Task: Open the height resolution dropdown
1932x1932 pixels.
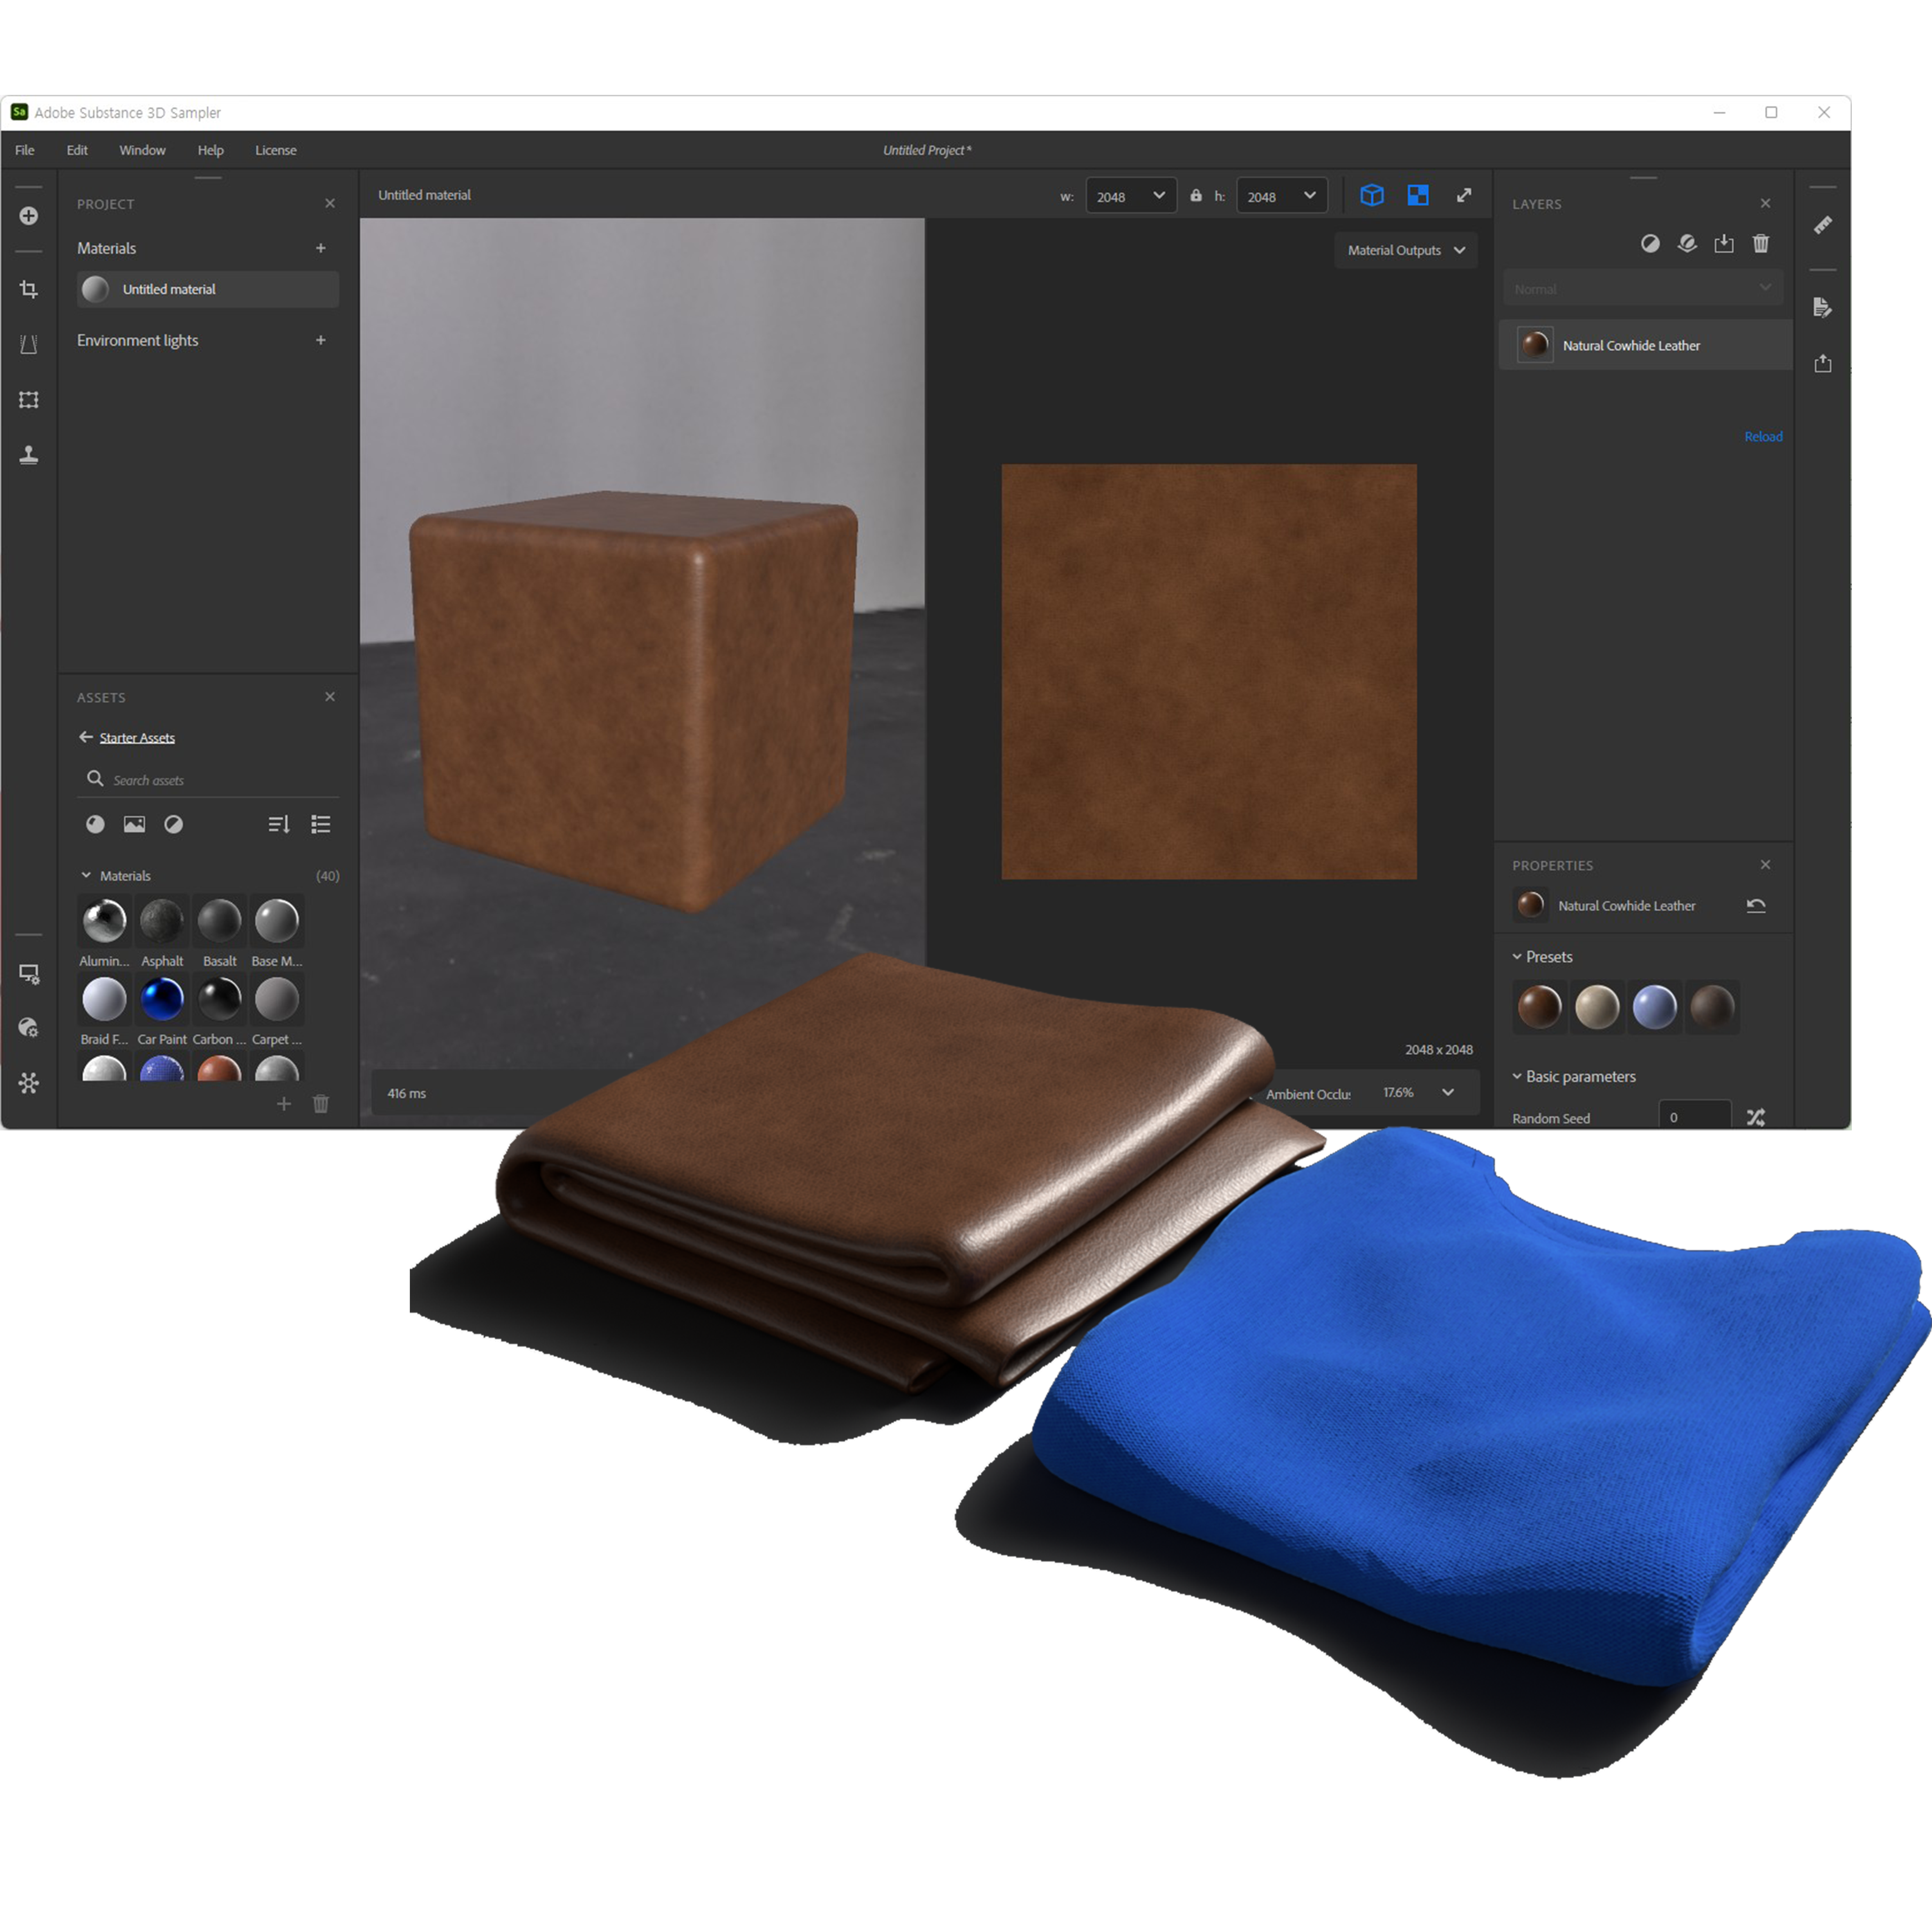Action: coord(1282,196)
